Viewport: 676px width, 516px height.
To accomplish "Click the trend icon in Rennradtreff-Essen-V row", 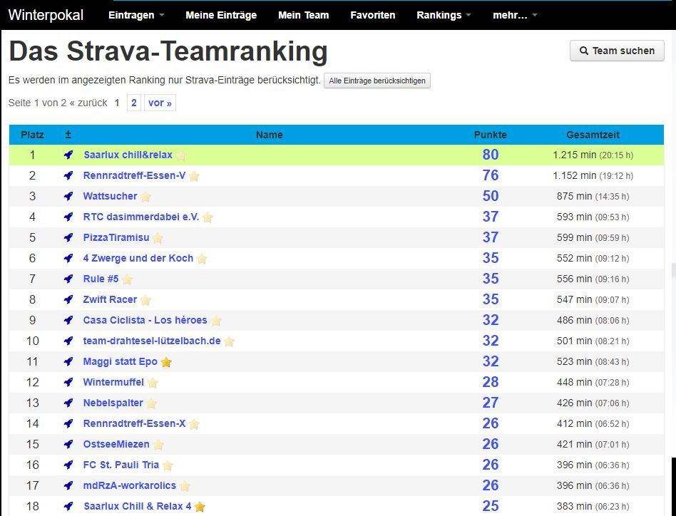I will point(68,176).
